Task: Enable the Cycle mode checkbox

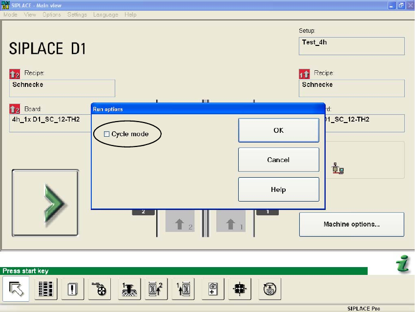Action: click(106, 134)
